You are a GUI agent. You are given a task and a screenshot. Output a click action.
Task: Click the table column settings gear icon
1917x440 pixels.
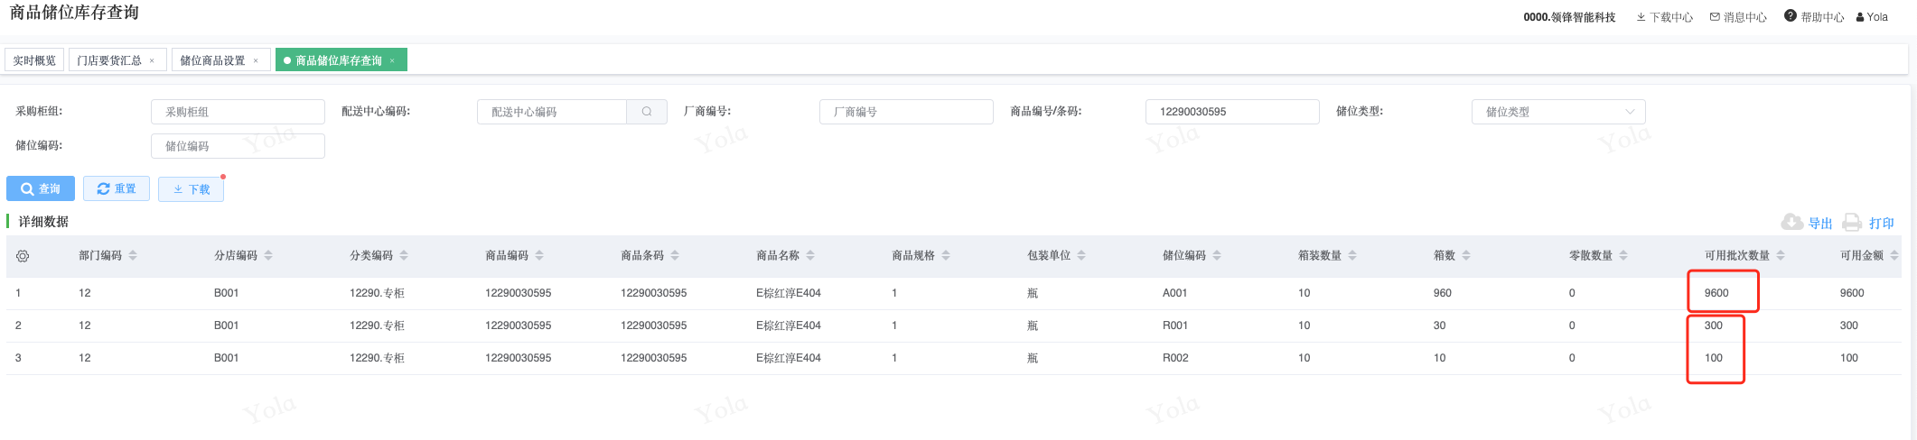[23, 256]
